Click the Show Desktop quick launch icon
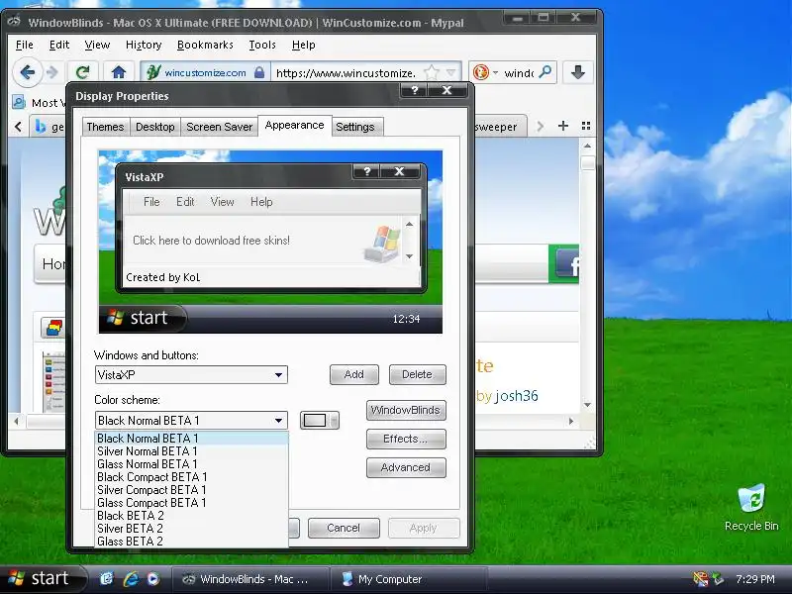792x594 pixels. click(106, 579)
